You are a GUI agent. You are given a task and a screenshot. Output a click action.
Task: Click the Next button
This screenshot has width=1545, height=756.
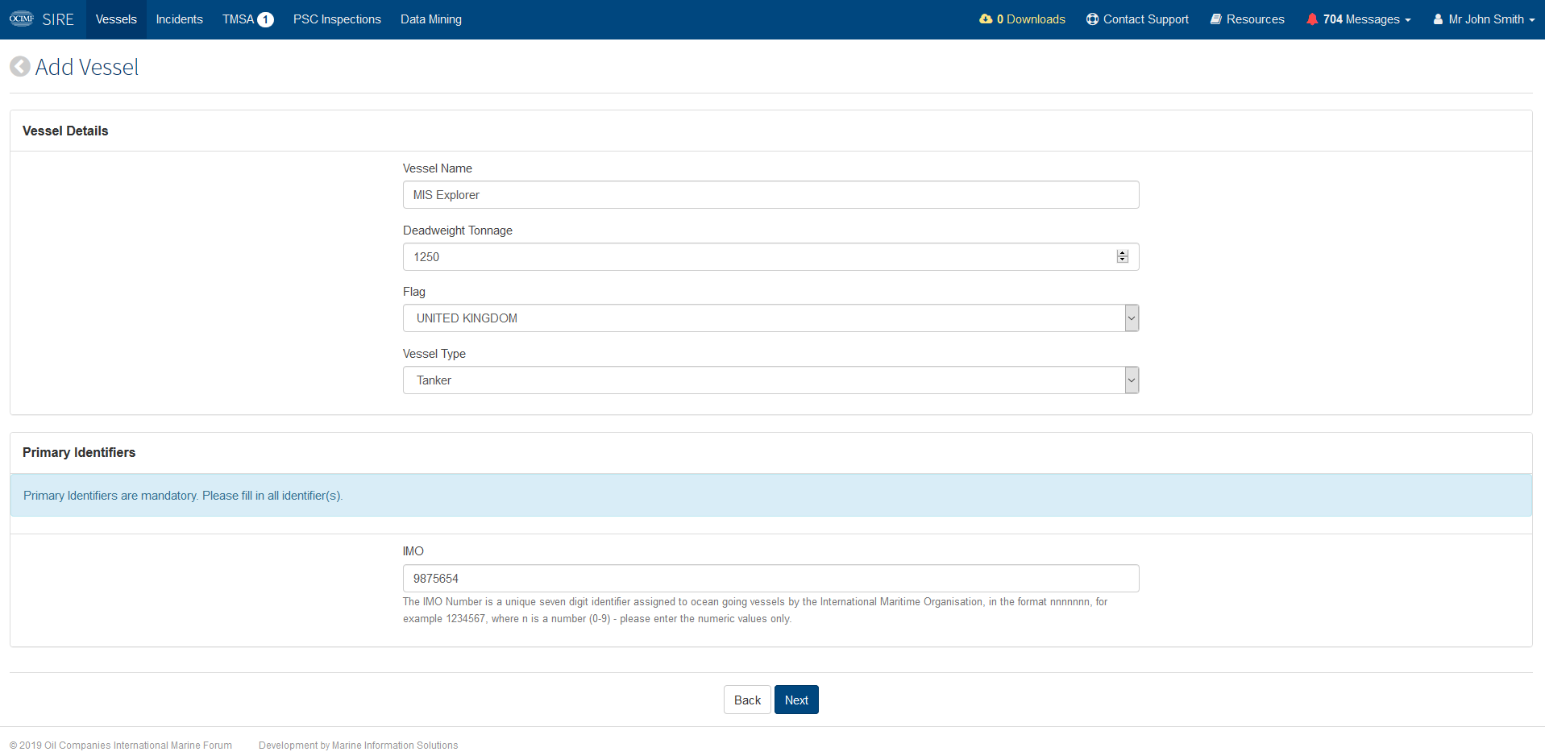tap(796, 700)
